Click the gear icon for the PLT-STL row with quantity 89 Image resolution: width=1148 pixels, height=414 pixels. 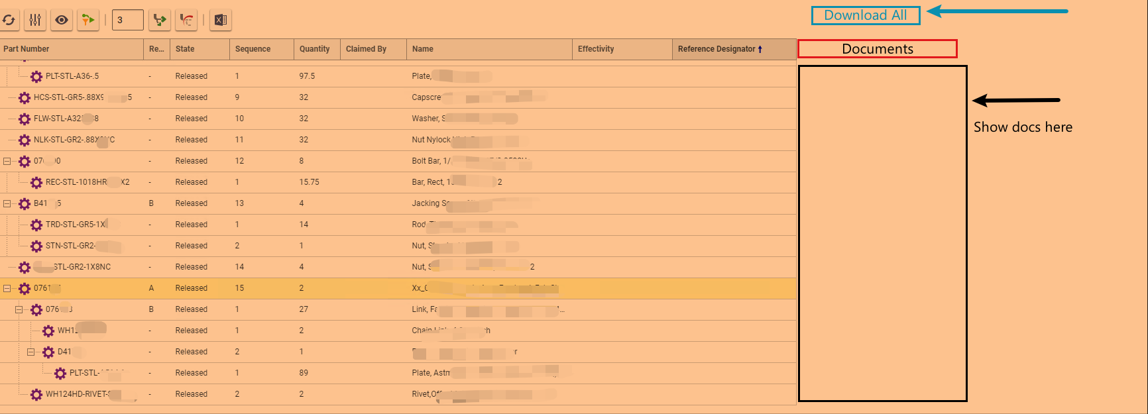(x=60, y=374)
